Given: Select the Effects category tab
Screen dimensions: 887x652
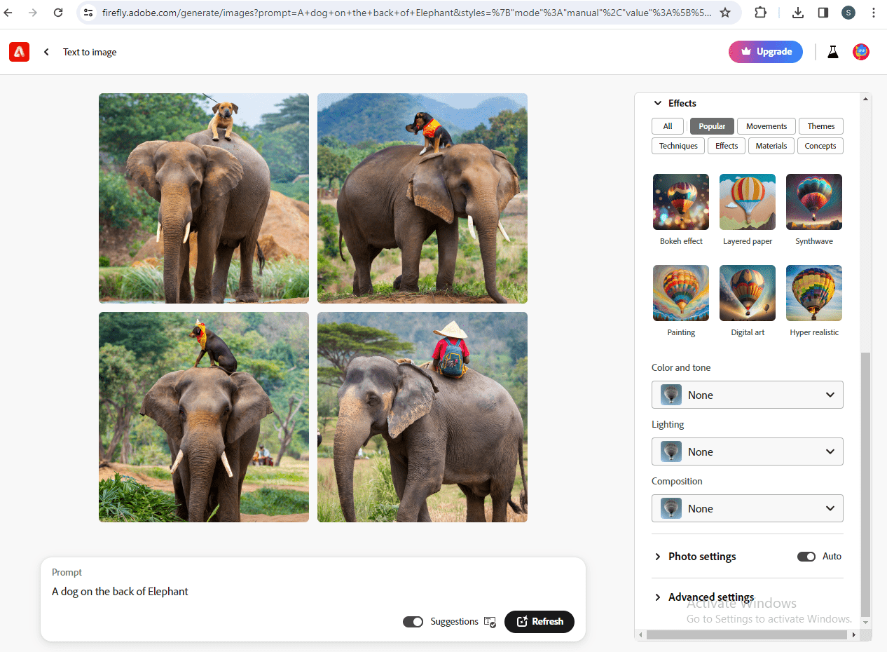Looking at the screenshot, I should 727,146.
